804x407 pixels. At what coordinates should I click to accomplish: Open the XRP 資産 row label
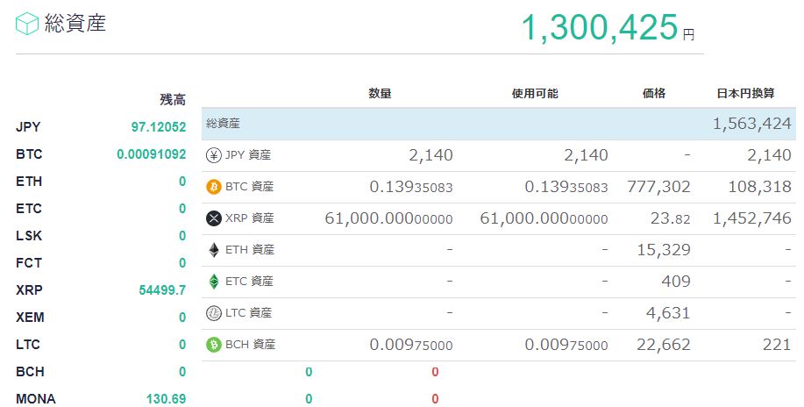249,218
